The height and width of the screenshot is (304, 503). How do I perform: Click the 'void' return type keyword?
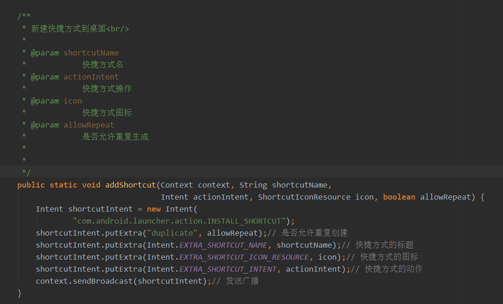[91, 185]
